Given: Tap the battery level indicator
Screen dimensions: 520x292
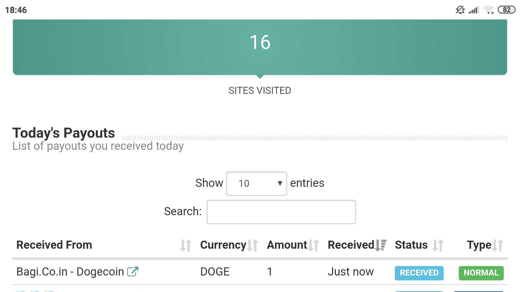Looking at the screenshot, I should (506, 10).
